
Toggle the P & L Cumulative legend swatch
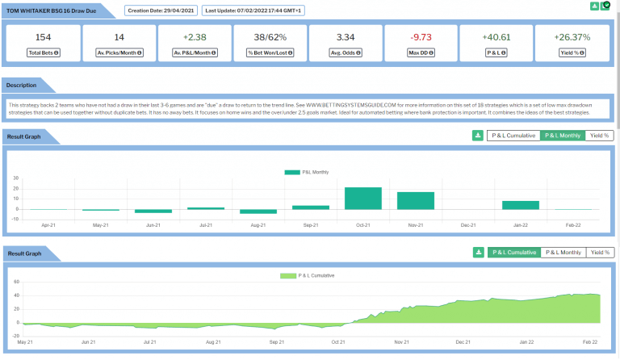click(x=288, y=276)
